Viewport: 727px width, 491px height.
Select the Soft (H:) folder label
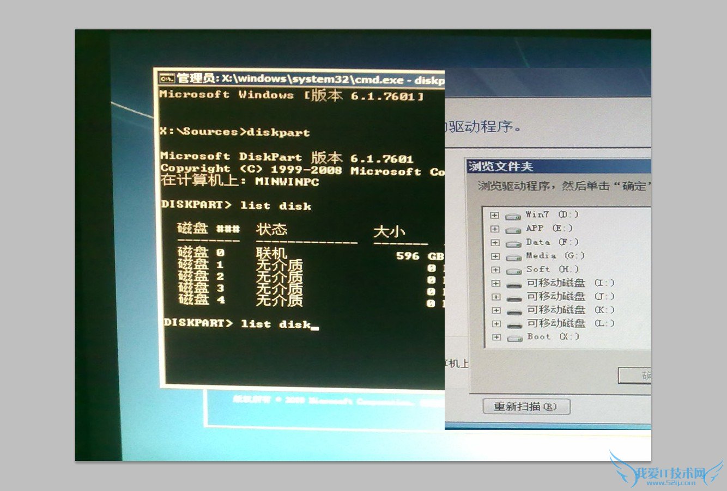click(x=553, y=269)
